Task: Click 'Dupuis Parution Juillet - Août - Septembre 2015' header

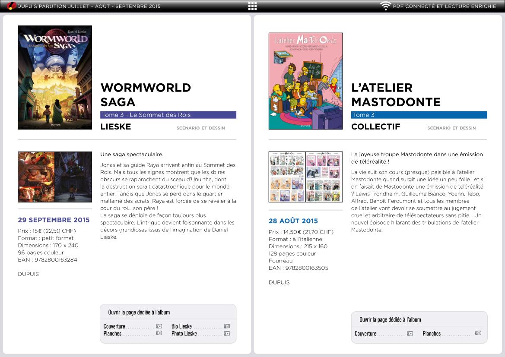Action: coord(89,6)
